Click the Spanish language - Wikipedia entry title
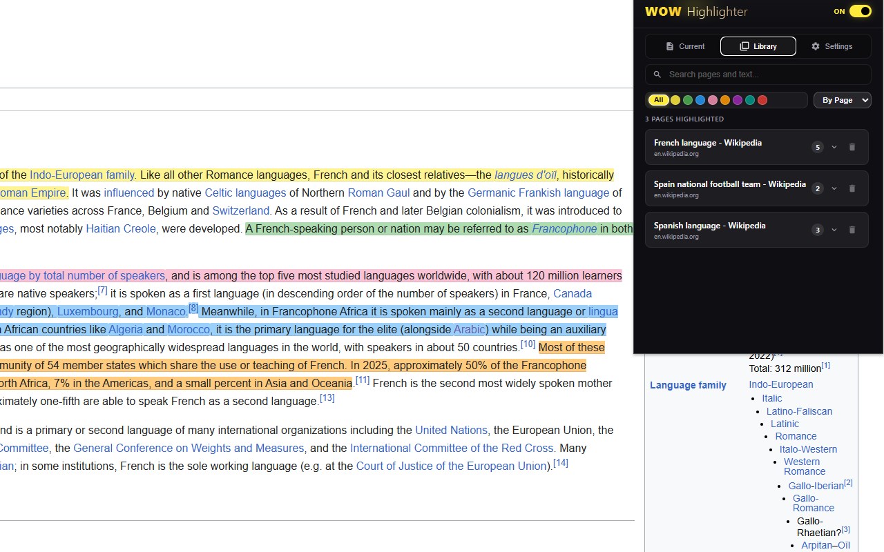 710,226
